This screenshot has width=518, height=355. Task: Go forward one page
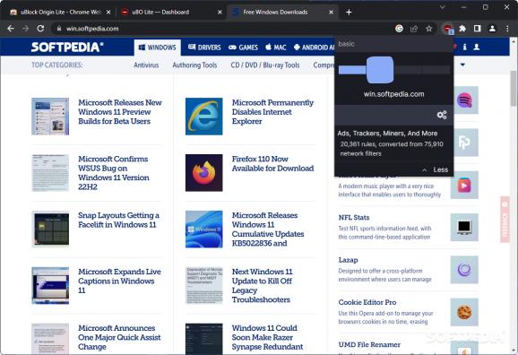coord(25,29)
